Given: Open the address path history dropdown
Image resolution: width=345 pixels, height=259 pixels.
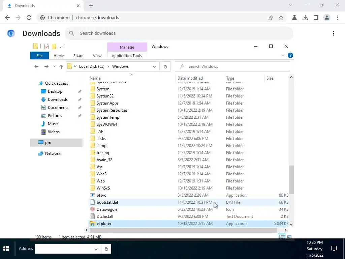Looking at the screenshot, I should click(154, 66).
